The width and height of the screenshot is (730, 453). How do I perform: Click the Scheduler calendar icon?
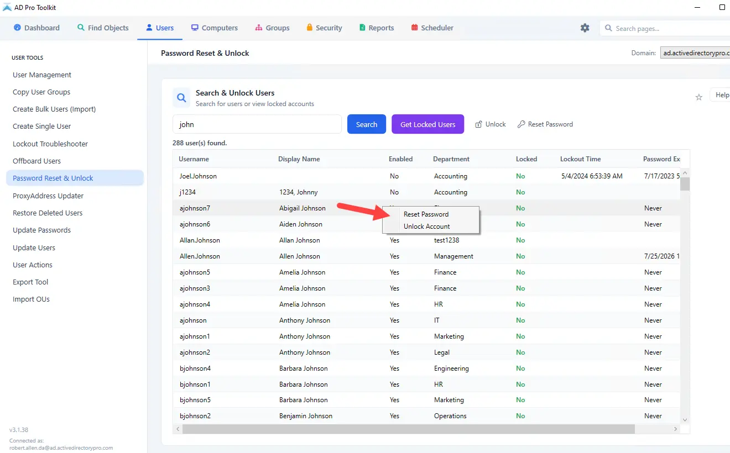click(414, 28)
